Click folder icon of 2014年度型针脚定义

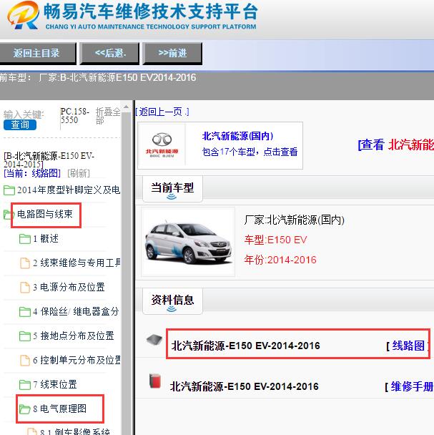[x=9, y=190]
